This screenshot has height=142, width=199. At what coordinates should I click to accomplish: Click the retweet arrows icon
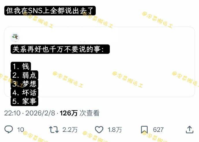click(54, 130)
